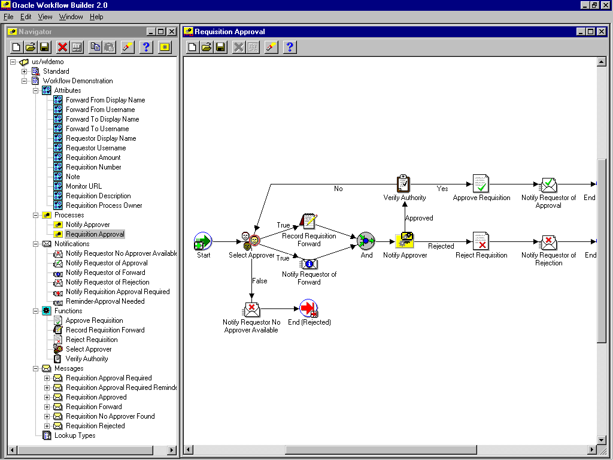Collapse the Processes branch
The width and height of the screenshot is (613, 460).
pos(35,215)
